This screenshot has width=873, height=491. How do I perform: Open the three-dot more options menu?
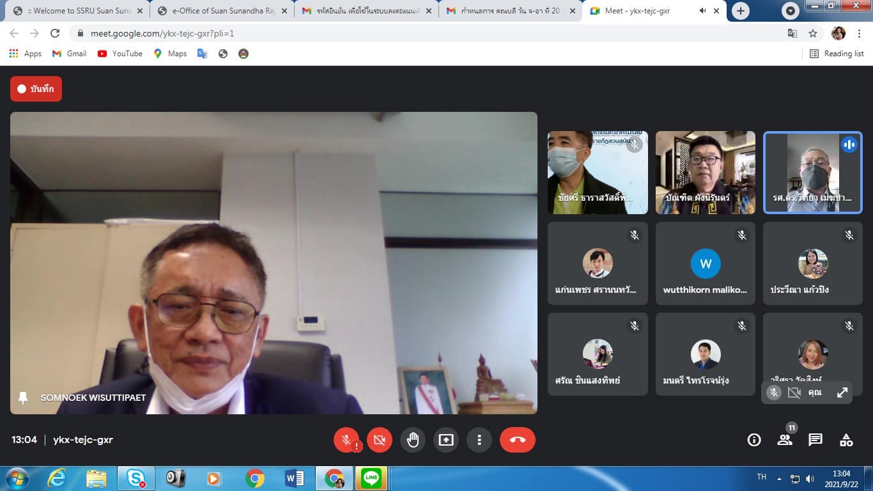(479, 440)
